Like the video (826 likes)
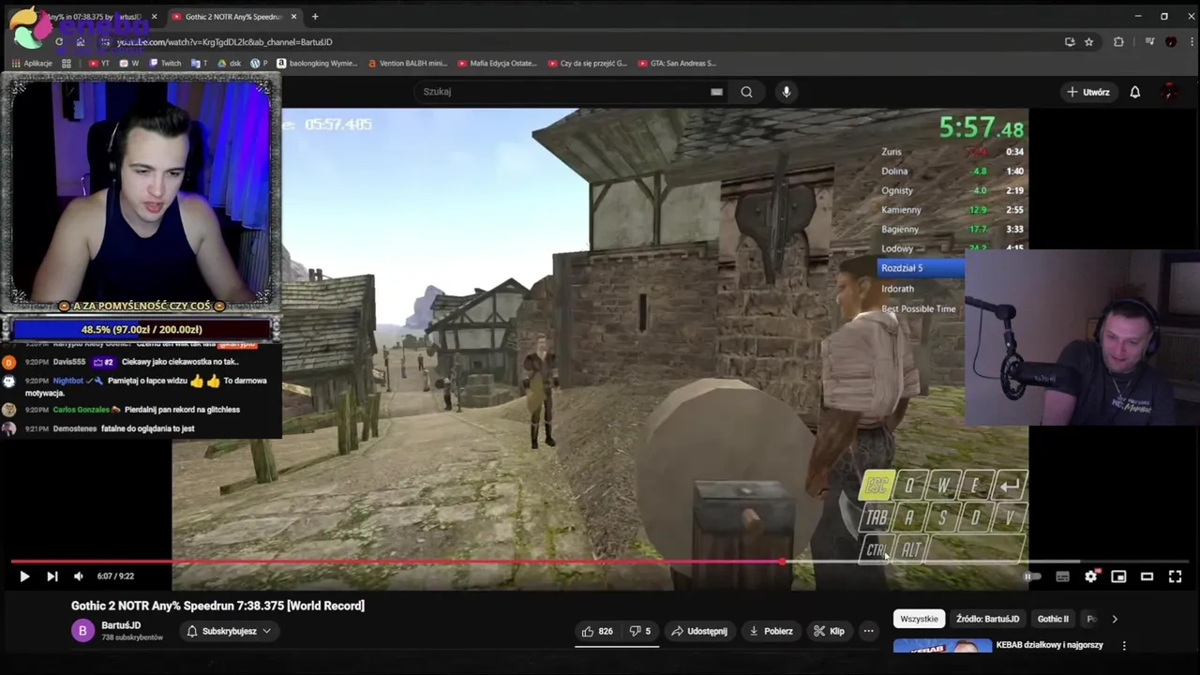This screenshot has width=1200, height=675. click(597, 631)
